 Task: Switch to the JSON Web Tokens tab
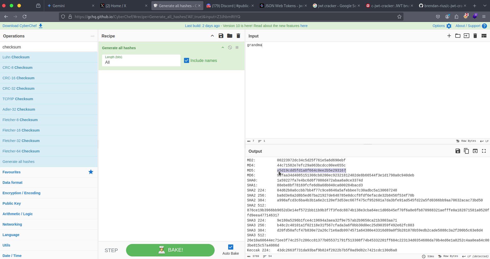pyautogui.click(x=283, y=6)
